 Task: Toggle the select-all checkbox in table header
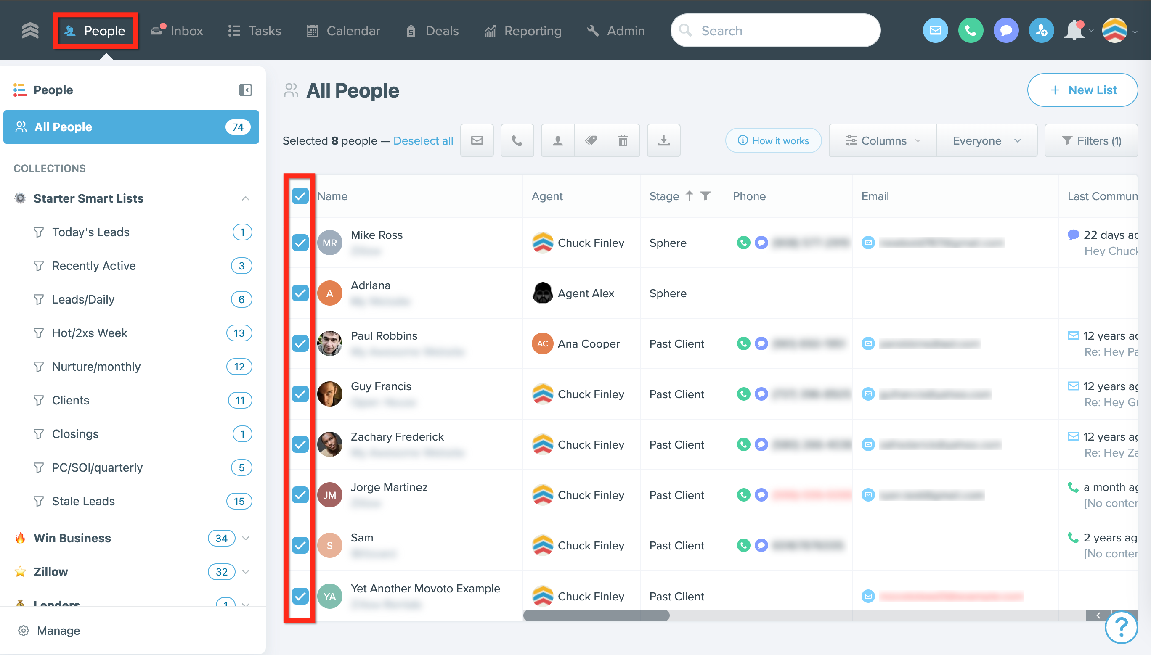pos(300,196)
